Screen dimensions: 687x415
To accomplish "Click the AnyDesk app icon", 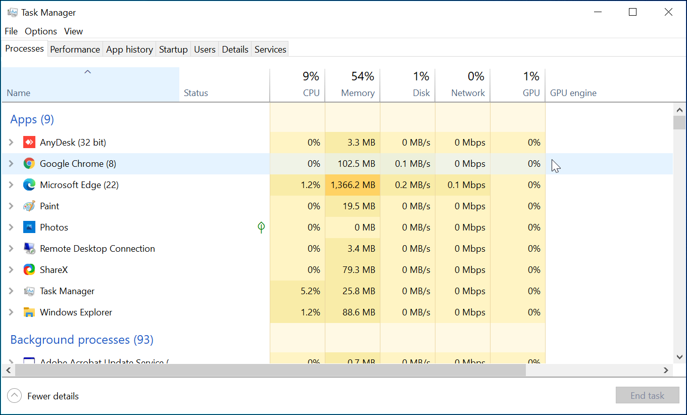I will pyautogui.click(x=29, y=143).
